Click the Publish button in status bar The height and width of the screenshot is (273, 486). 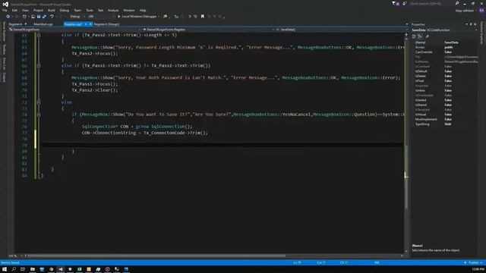[473, 262]
